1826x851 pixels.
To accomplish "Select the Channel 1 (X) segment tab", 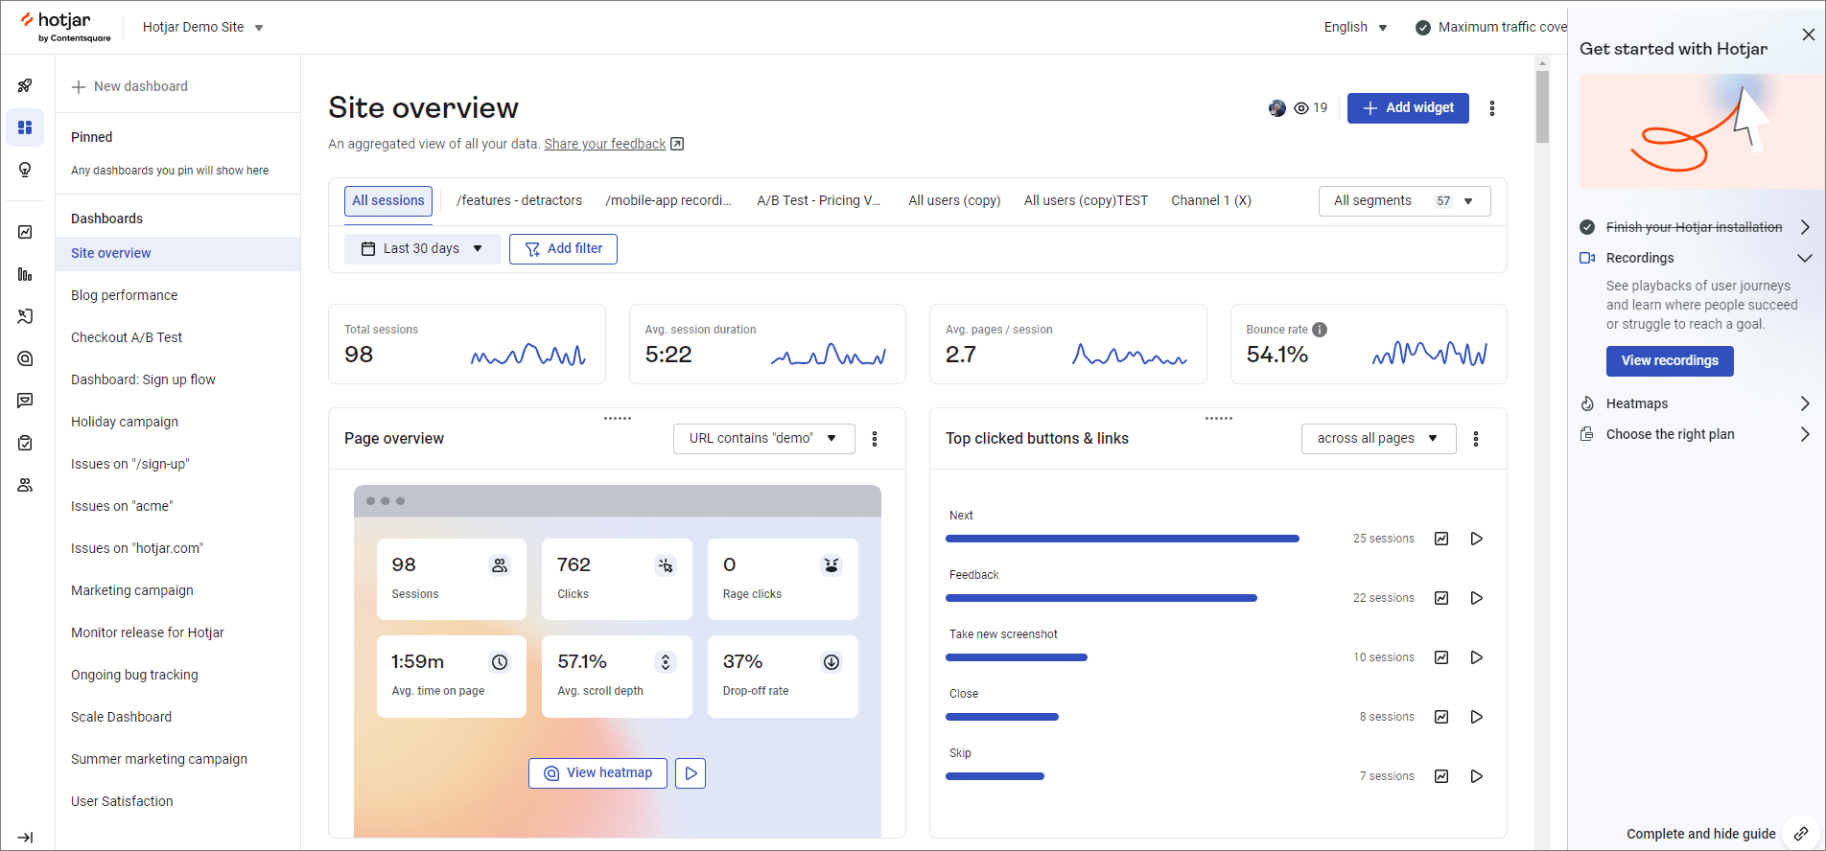I will [1211, 201].
